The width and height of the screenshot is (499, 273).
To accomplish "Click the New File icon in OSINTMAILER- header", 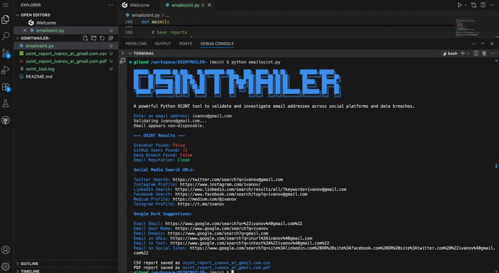I will 85,38.
